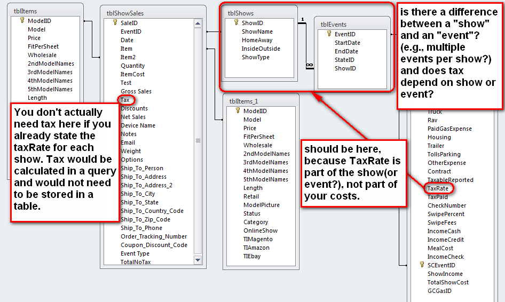Select the Ship_To_Address_2 field
This screenshot has height=302, width=505.
[x=146, y=185]
